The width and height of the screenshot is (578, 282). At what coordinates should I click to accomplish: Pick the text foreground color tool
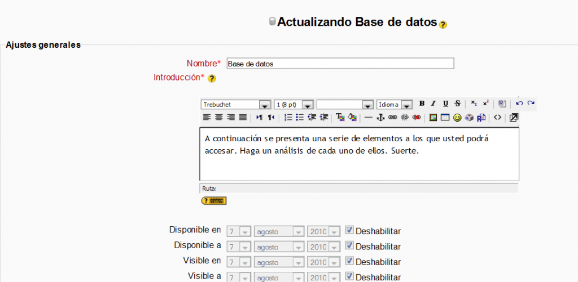340,118
